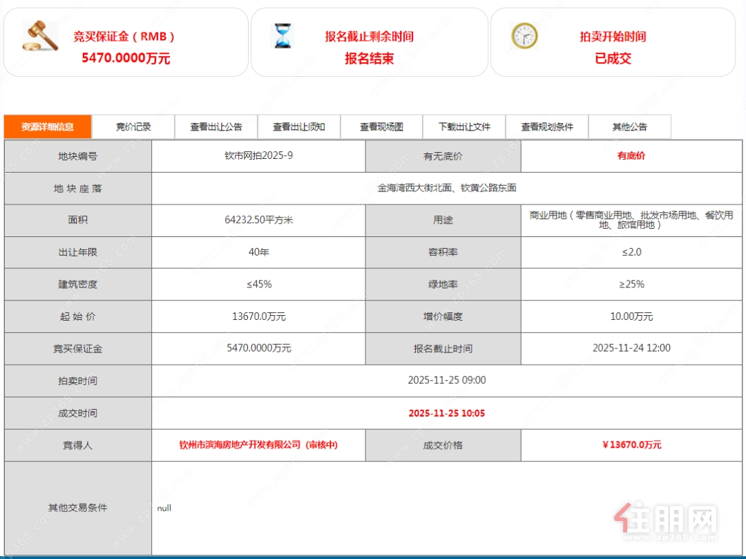View the 查看现场图 tab
Screen dimensions: 746x559
pyautogui.click(x=381, y=127)
